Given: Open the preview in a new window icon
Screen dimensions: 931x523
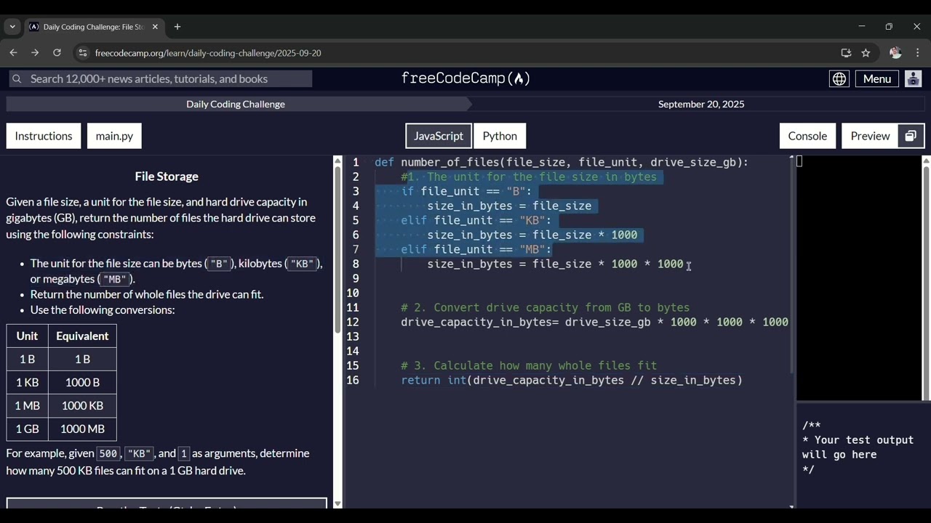Looking at the screenshot, I should (911, 136).
